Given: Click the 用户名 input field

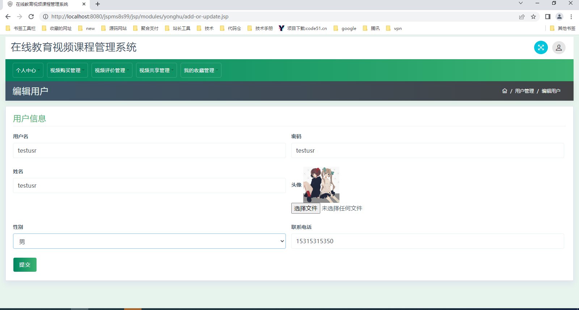Looking at the screenshot, I should pos(149,150).
